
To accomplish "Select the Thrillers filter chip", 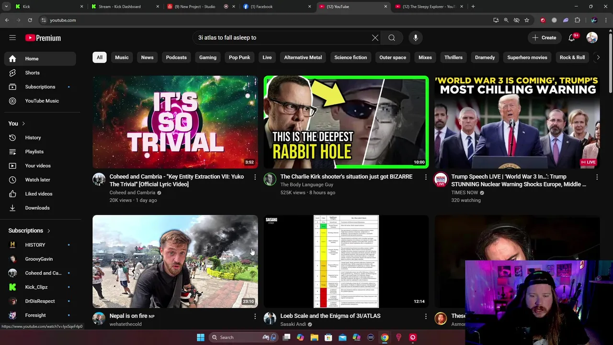I will point(454,57).
